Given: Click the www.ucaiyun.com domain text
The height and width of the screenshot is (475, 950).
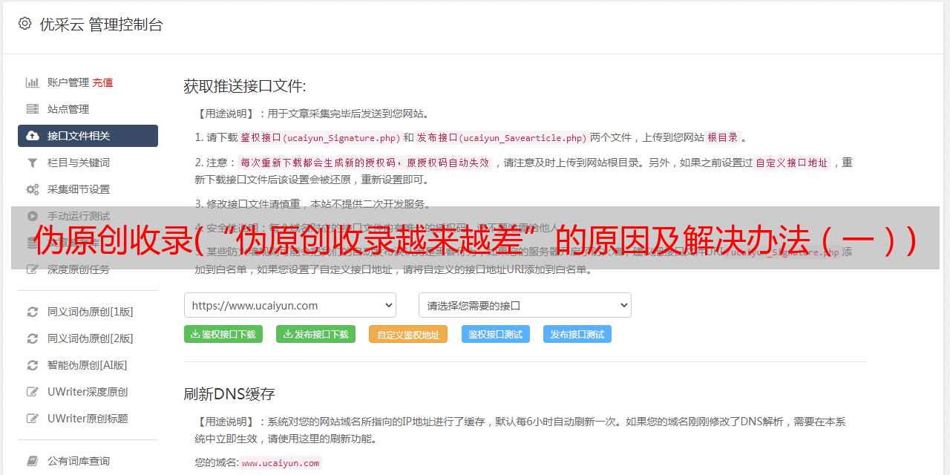Looking at the screenshot, I should click(281, 462).
